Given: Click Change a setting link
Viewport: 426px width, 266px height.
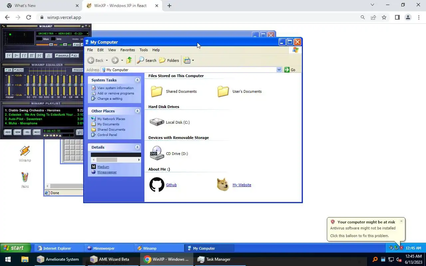Looking at the screenshot, I should pos(110,99).
